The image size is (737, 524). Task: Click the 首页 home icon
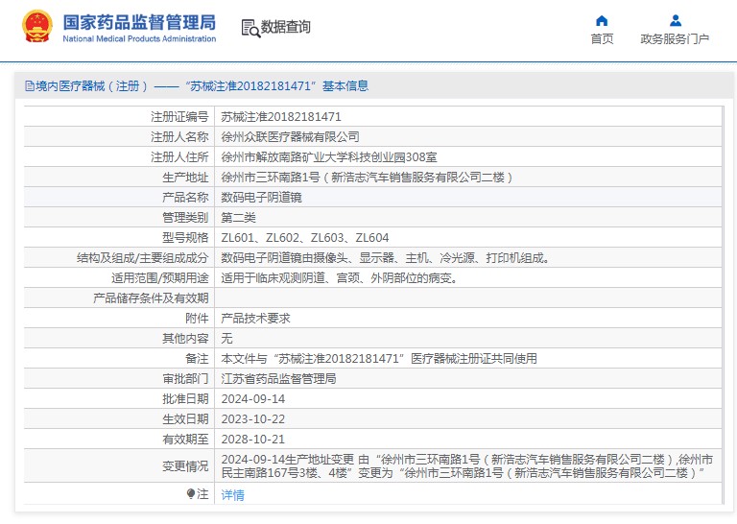(x=602, y=21)
